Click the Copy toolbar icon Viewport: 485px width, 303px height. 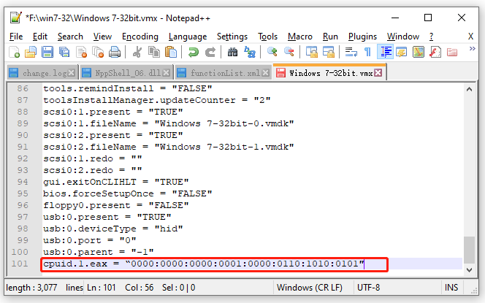153,52
